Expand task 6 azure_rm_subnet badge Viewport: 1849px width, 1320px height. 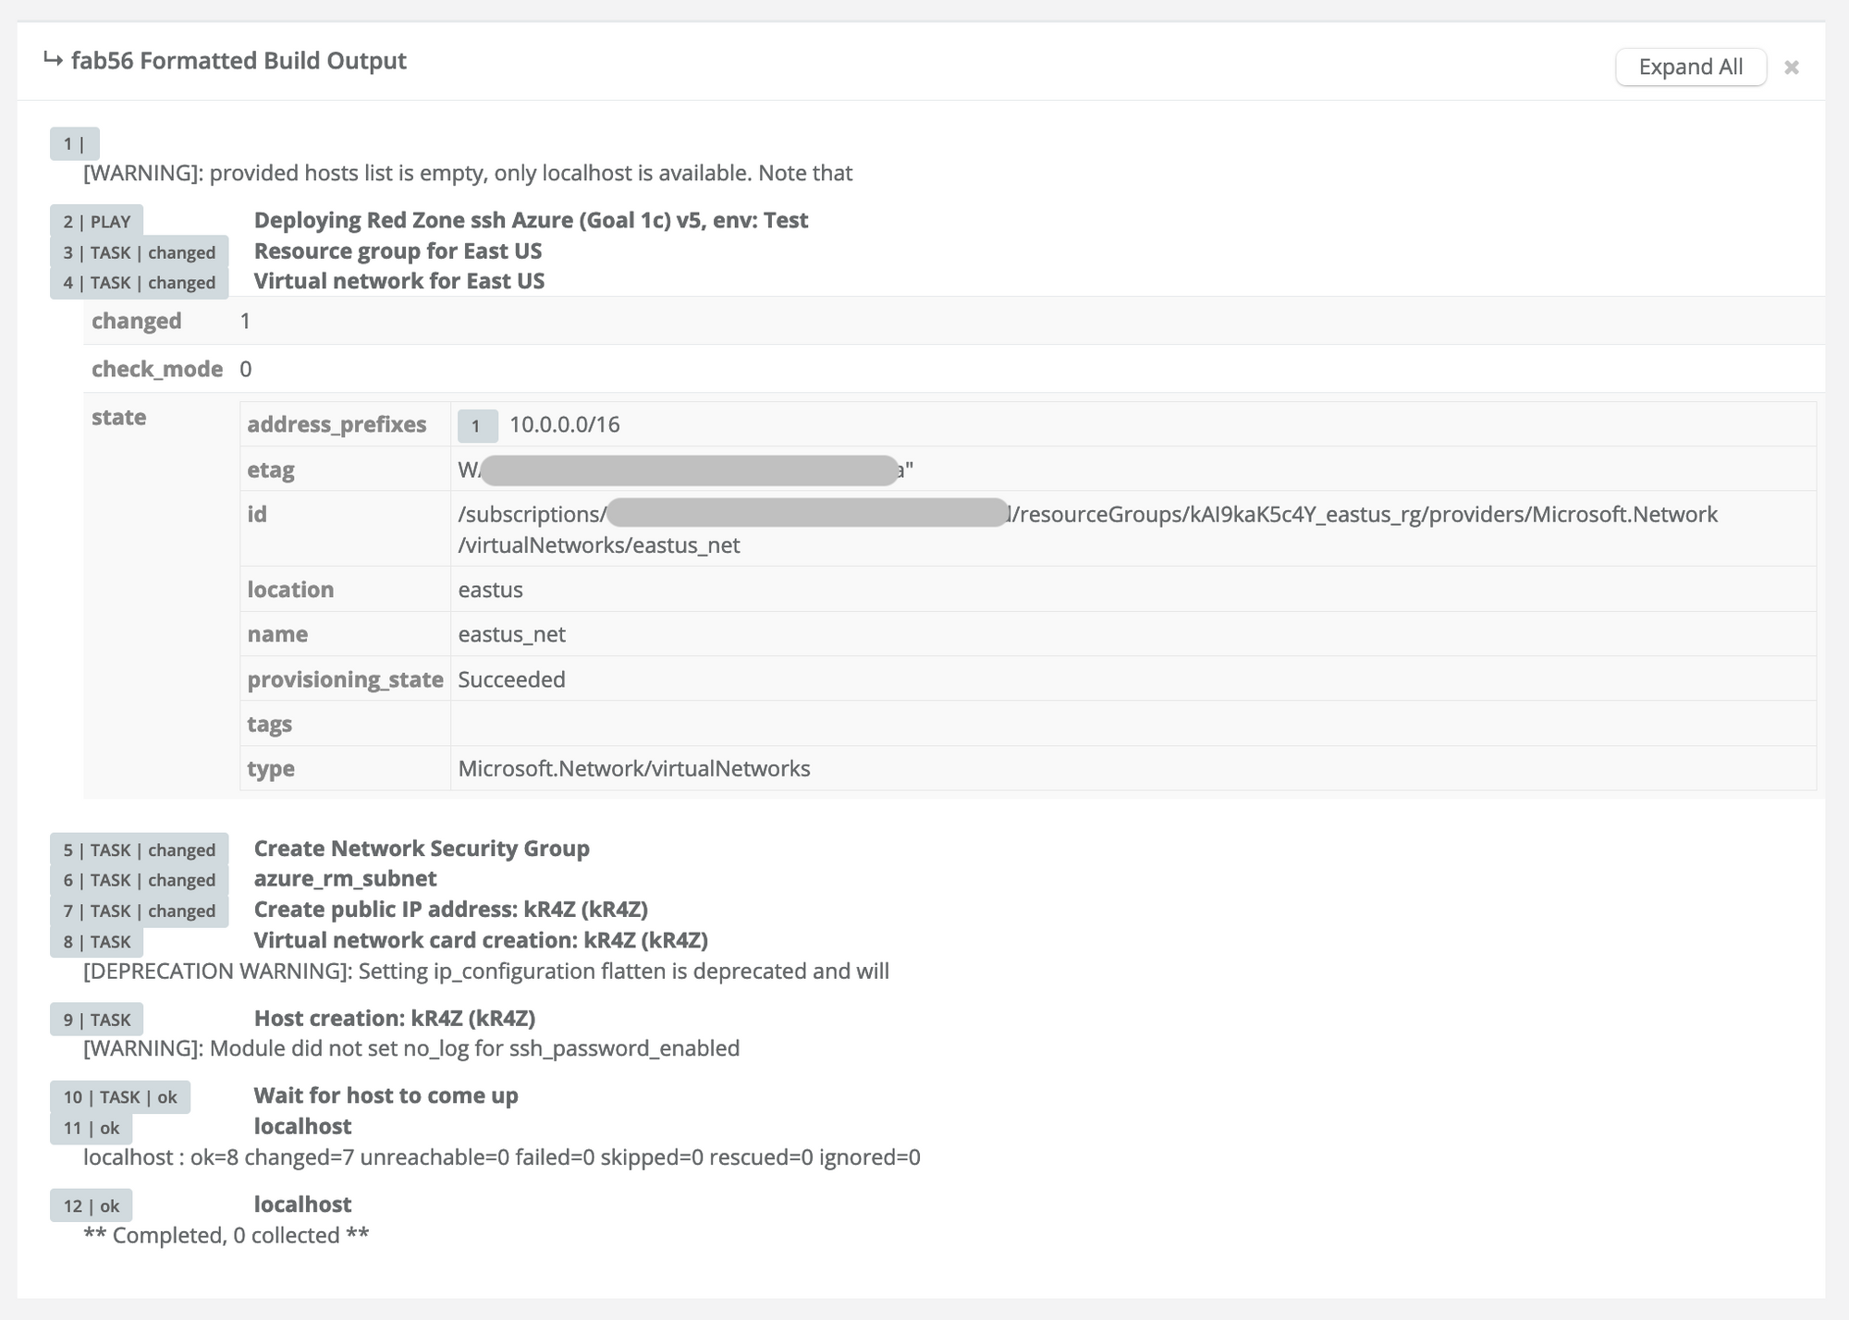[139, 880]
